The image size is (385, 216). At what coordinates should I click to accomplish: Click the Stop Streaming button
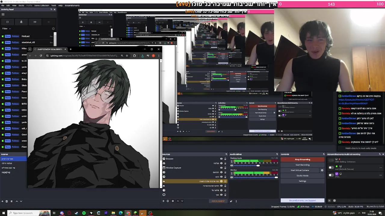coord(303,160)
